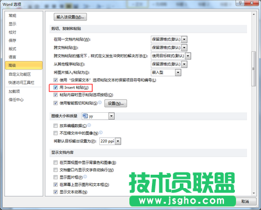This screenshot has width=261, height=210.
Task: Click the 取消 cancel button
Action: pos(245,201)
